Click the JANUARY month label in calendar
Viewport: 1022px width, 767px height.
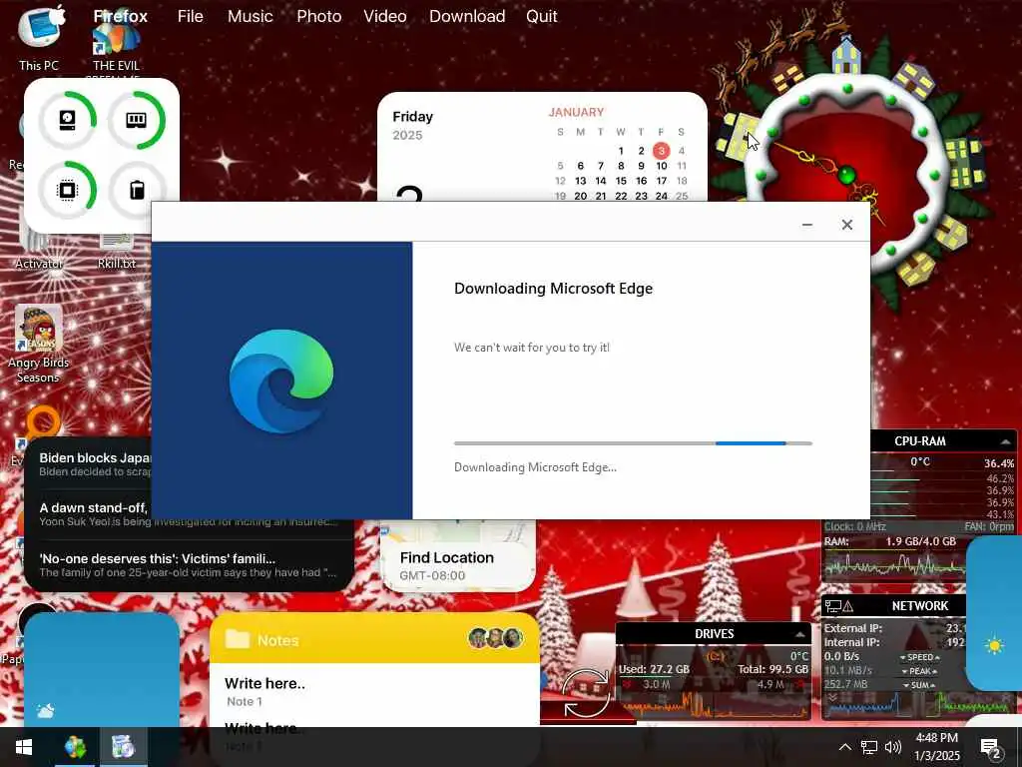[576, 112]
